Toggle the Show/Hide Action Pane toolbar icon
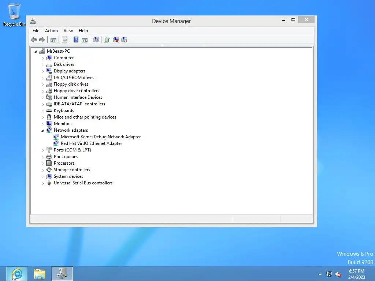 pyautogui.click(x=85, y=40)
